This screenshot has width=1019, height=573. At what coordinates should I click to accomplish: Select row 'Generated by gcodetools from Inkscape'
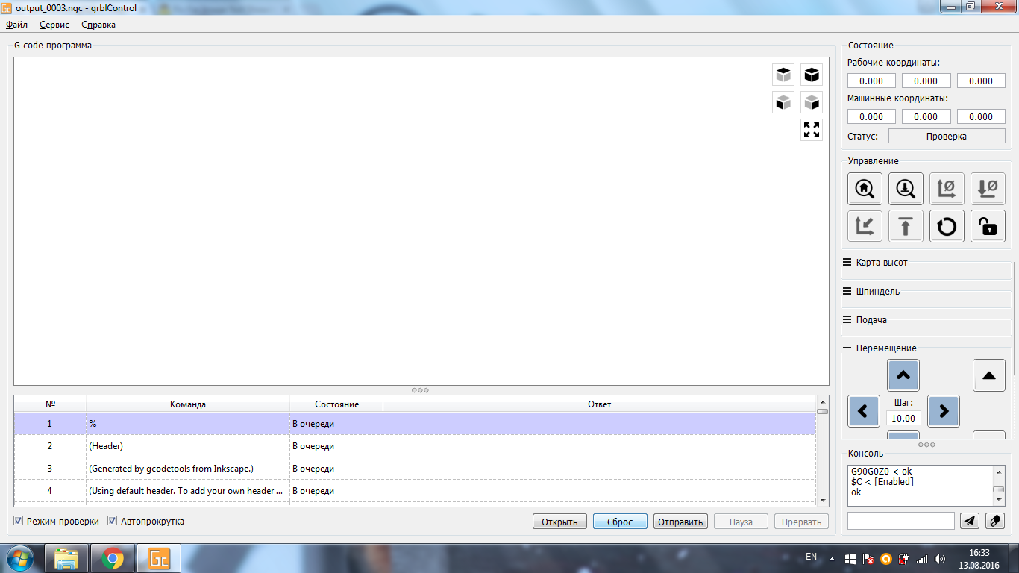[x=415, y=469]
